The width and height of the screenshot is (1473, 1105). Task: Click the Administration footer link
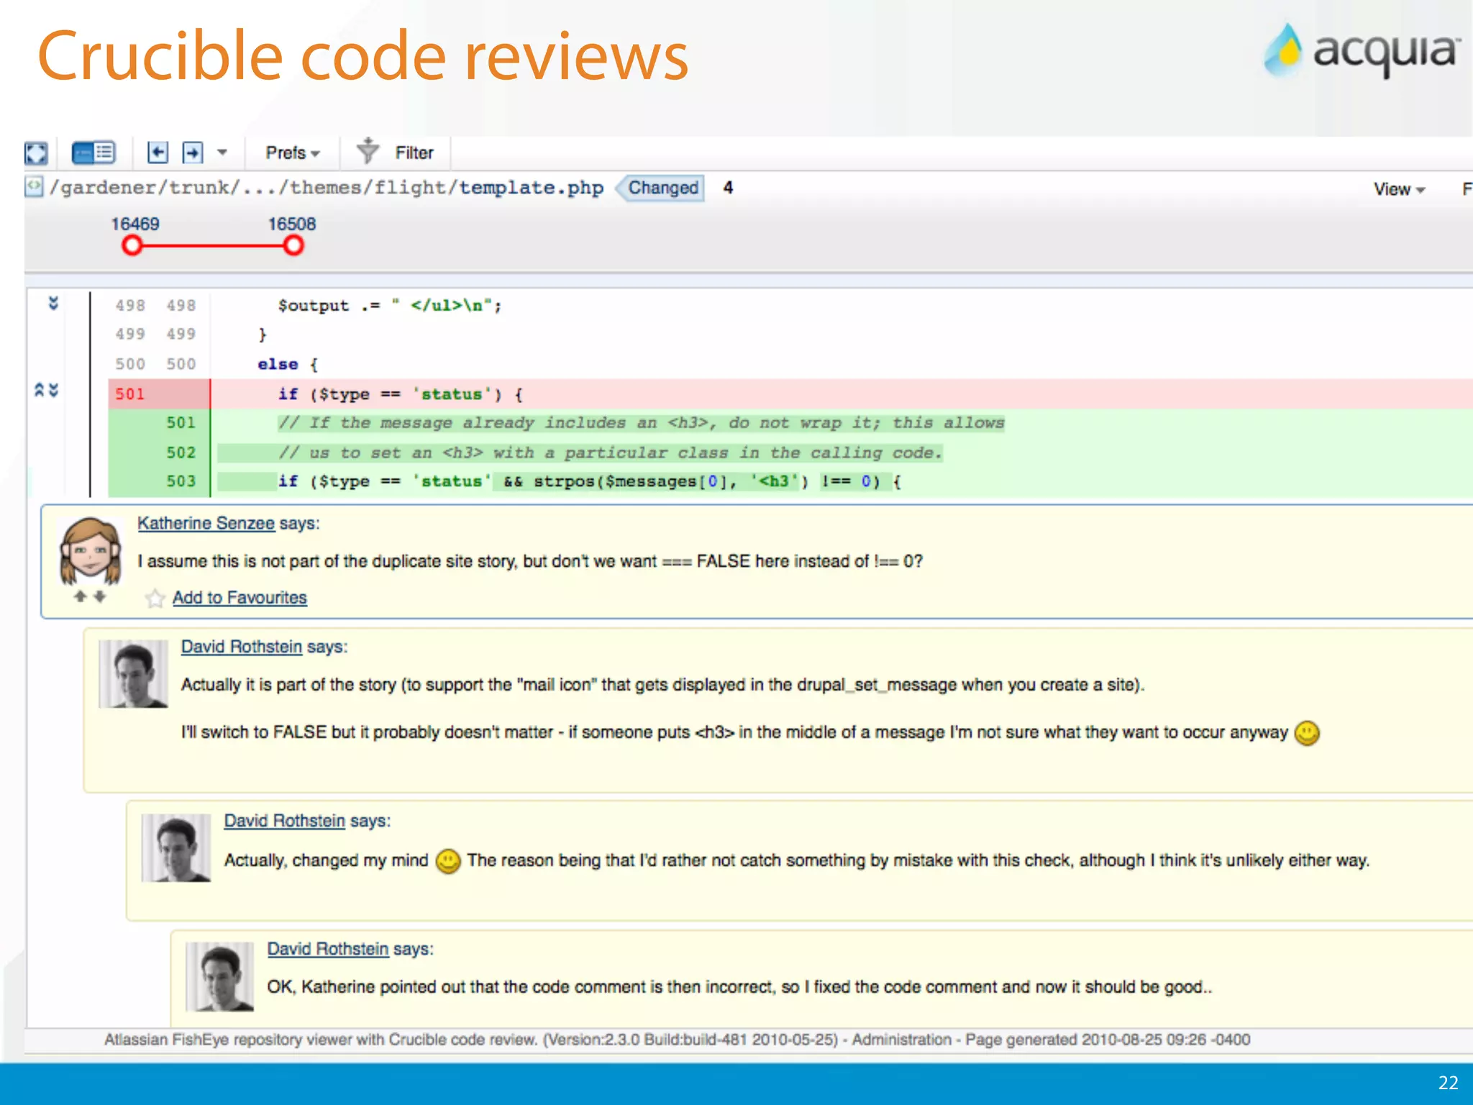[x=902, y=1040]
